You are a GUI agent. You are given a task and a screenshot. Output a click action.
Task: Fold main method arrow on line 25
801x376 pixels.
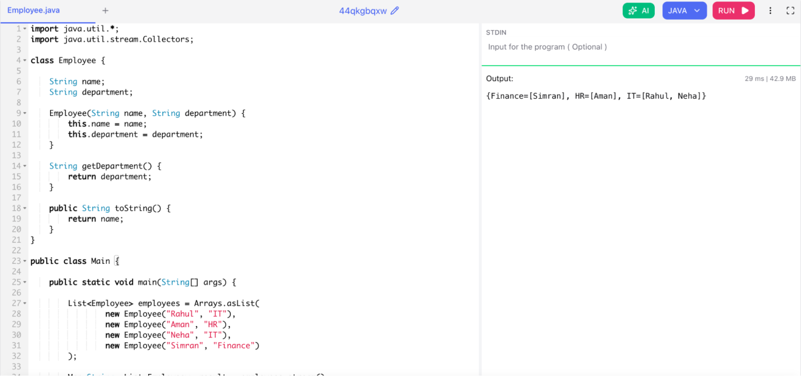pyautogui.click(x=25, y=282)
